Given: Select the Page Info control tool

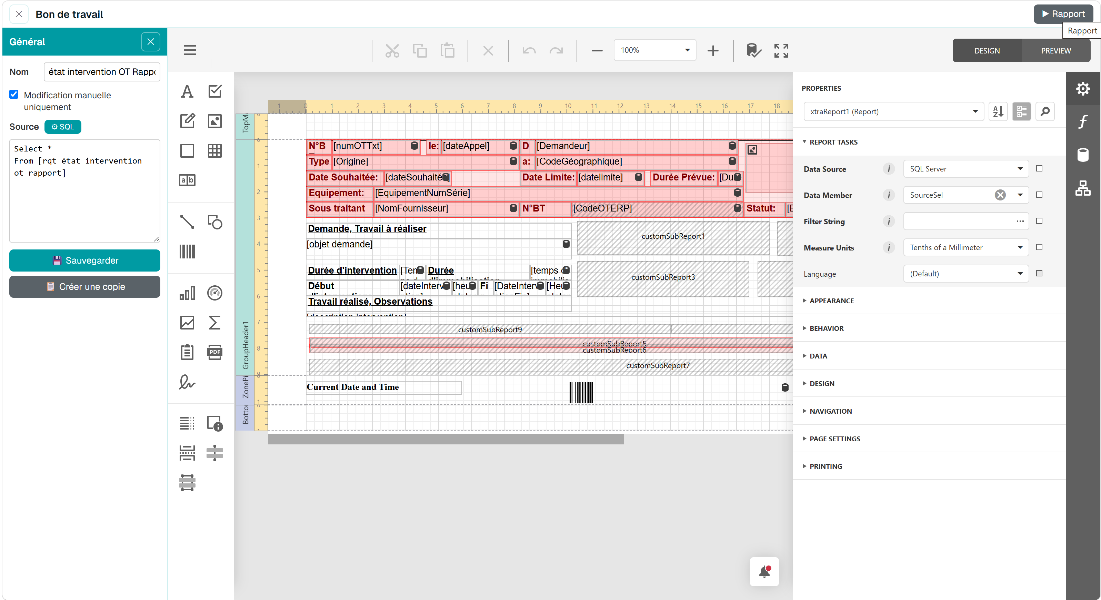Looking at the screenshot, I should click(214, 423).
